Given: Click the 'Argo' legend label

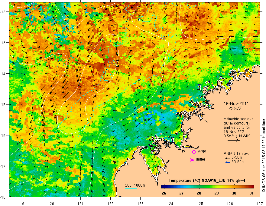Looking at the screenshot, I should (202, 151).
